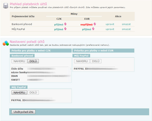152x121 pixels.
Task: Click pink switch icon for Můj PayPal EUR
Action: coord(93,29)
